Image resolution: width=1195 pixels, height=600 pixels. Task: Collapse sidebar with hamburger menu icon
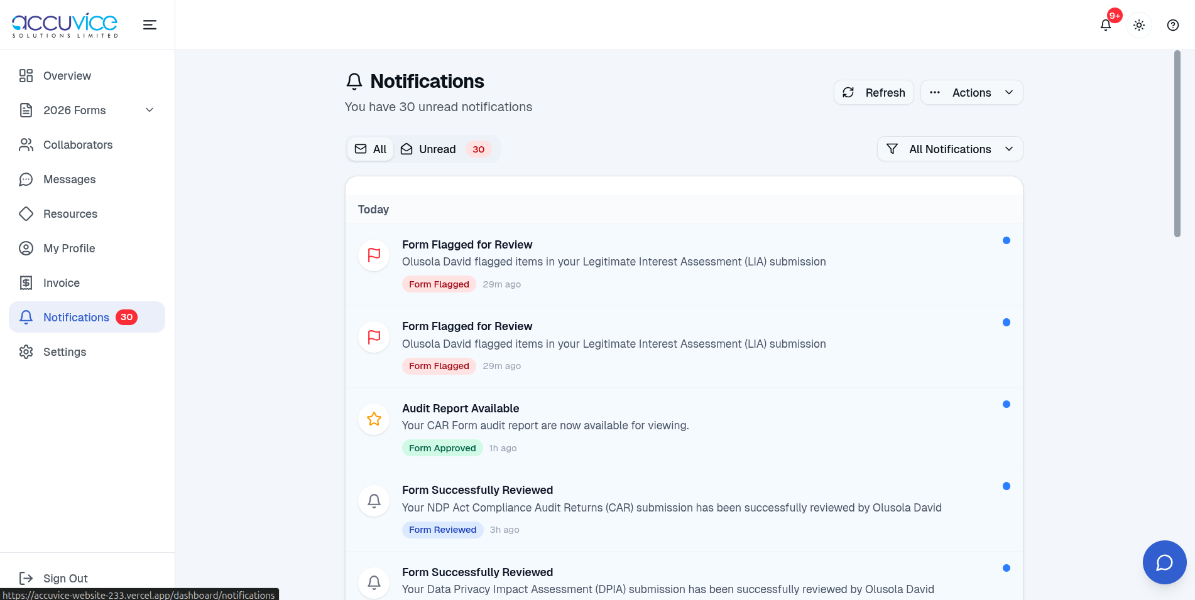coord(150,25)
